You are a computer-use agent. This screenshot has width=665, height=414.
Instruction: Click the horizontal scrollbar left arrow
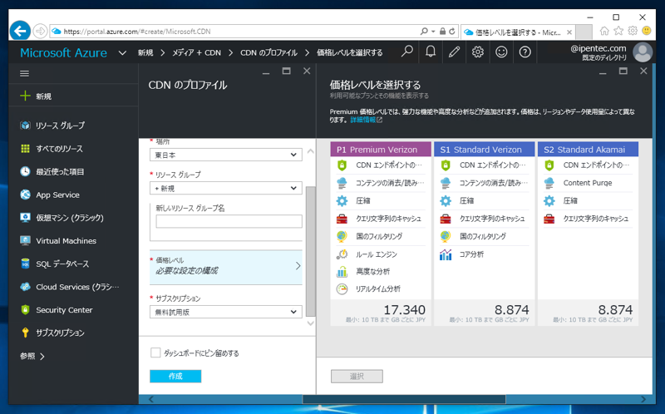pos(151,399)
